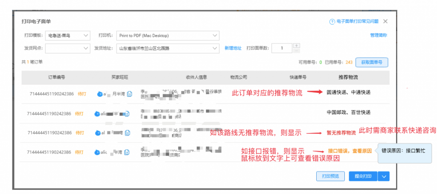Screen dimensions: 437x194
Task: Increase 打印面单数 with plus stepper
Action: (x=297, y=46)
